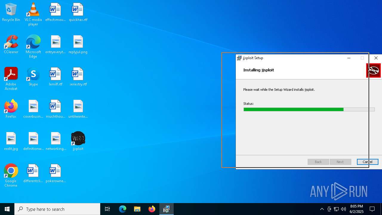The width and height of the screenshot is (382, 215).
Task: Click the disabled Back button in setup
Action: coord(318,162)
